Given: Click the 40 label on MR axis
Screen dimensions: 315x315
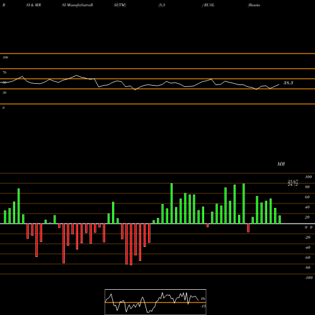Looking at the screenshot, I should point(307,207).
